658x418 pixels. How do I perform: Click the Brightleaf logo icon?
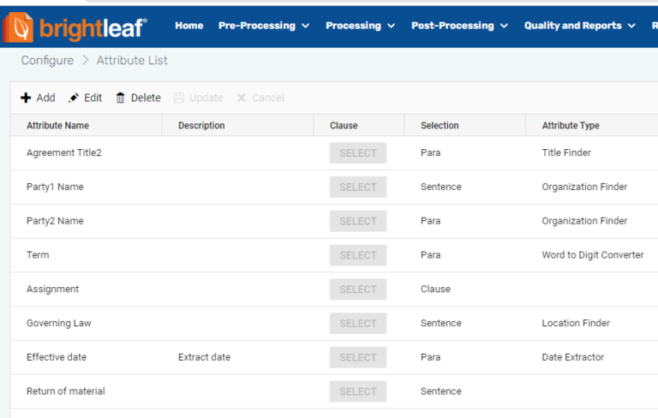point(19,27)
